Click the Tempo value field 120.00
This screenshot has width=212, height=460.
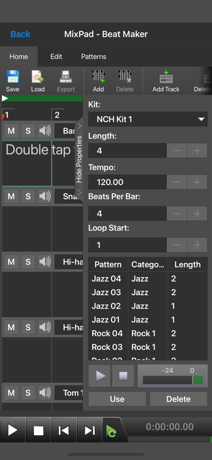click(127, 182)
